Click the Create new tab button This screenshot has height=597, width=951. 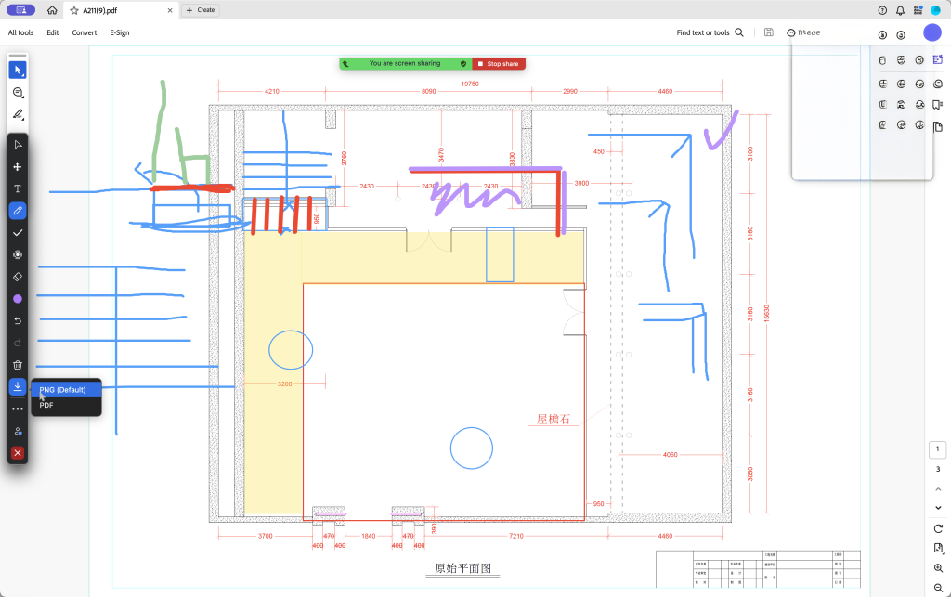click(200, 10)
